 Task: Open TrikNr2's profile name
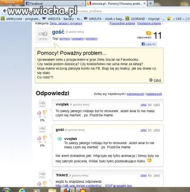click(x=62, y=175)
